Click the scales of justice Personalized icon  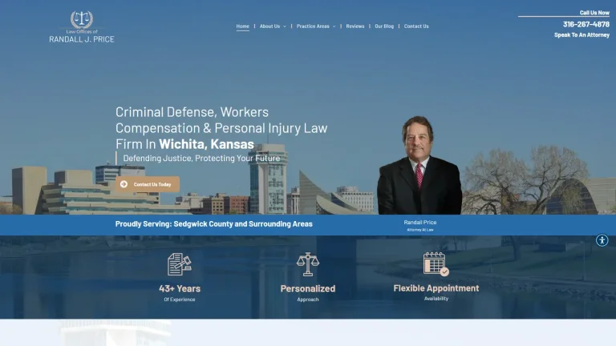pos(308,264)
